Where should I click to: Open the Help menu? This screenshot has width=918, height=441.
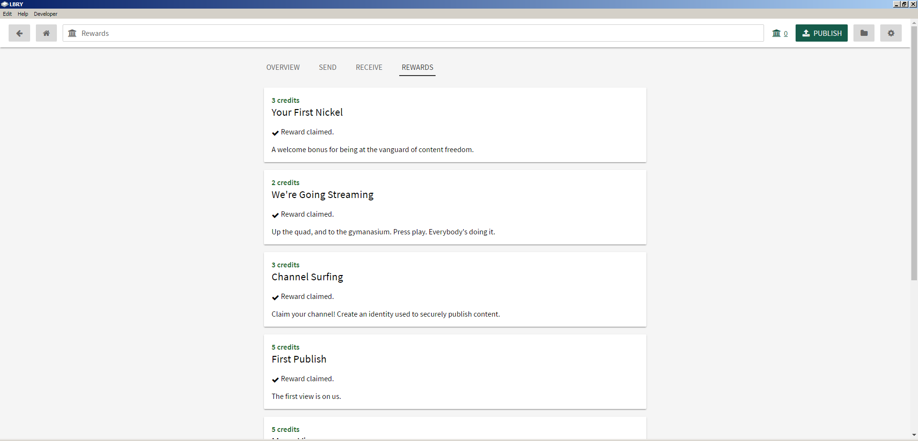(23, 14)
